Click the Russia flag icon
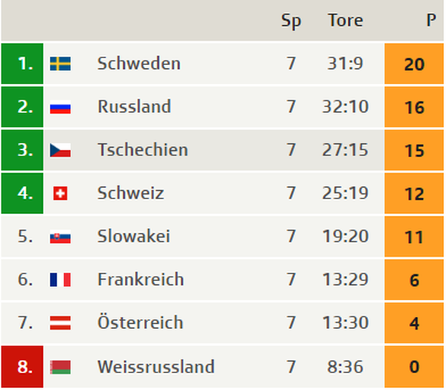The width and height of the screenshot is (446, 390). 60,107
